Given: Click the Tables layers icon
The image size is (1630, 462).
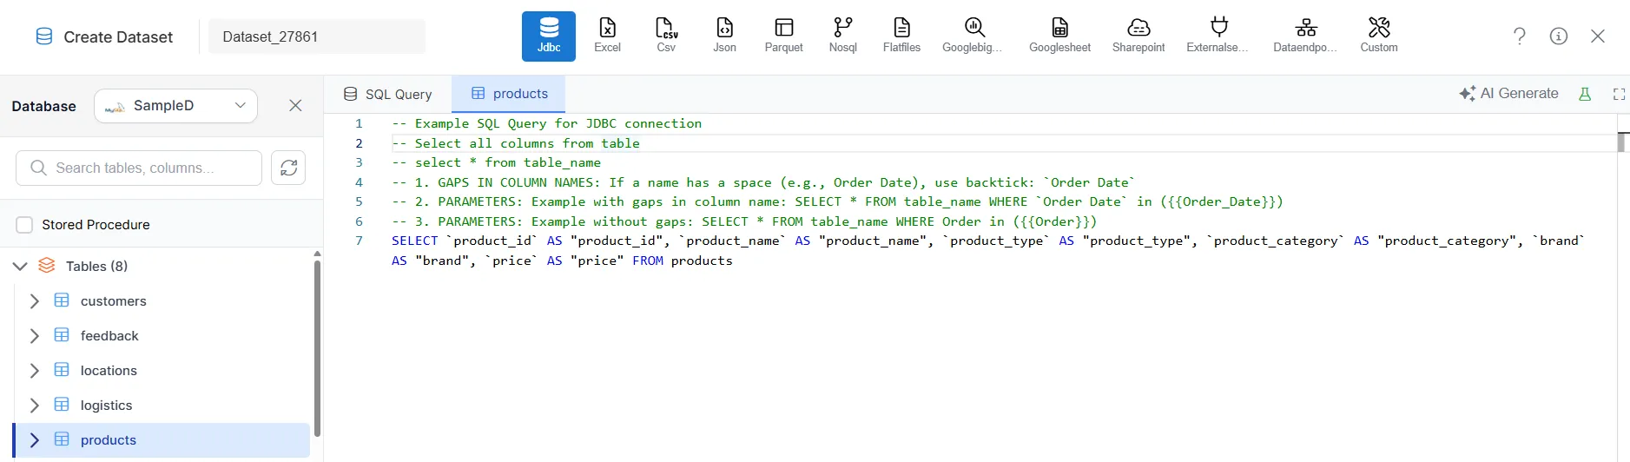Looking at the screenshot, I should [47, 266].
